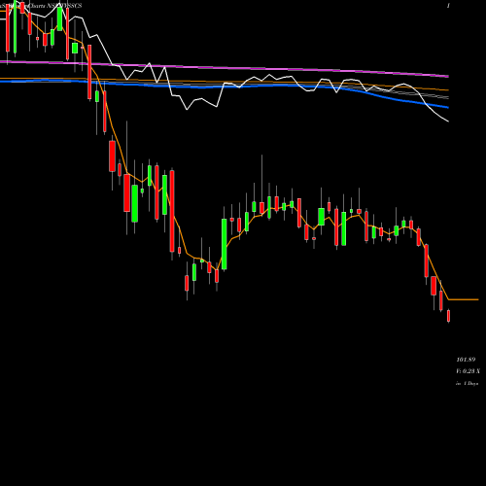This screenshot has width=486, height=486.
Task: Click the flat orange line extension after last candle
Action: 464,299
